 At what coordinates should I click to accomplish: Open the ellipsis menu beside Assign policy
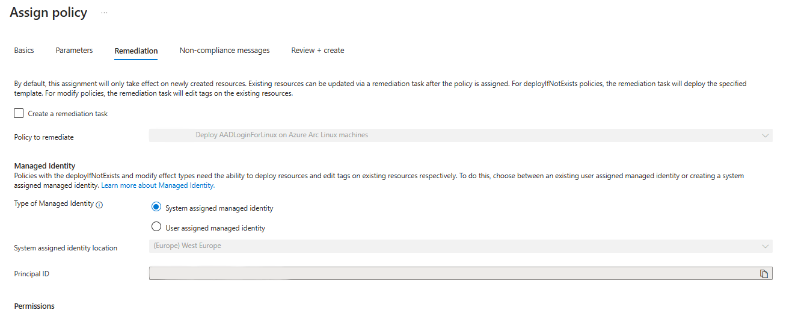click(x=104, y=13)
